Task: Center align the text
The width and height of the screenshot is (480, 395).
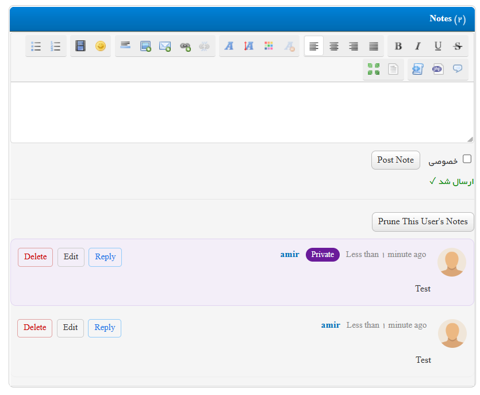Action: 333,46
